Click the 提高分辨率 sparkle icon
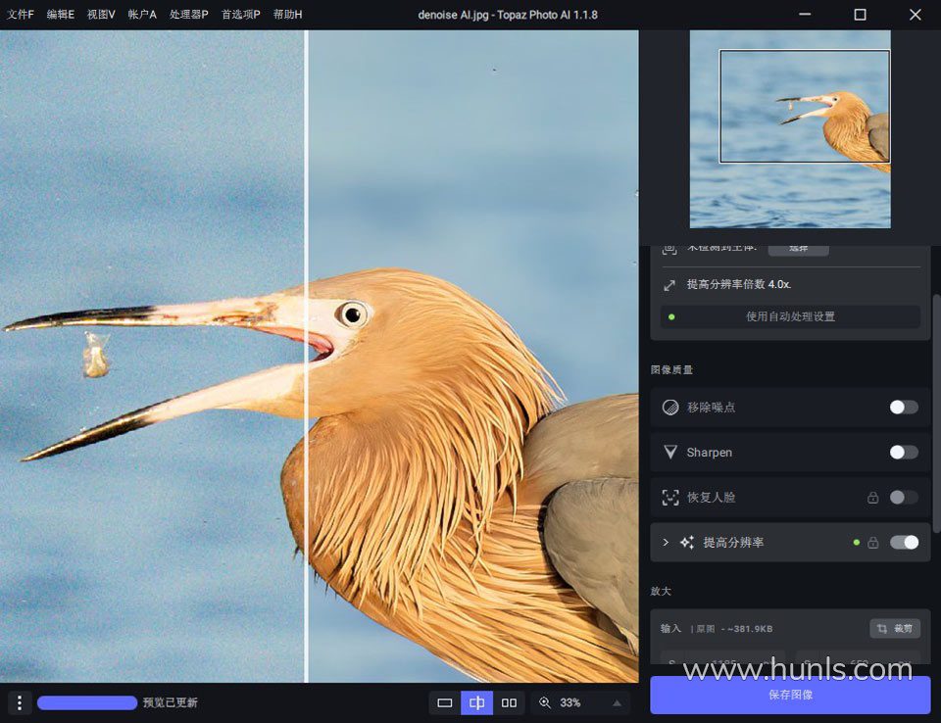 pyautogui.click(x=687, y=543)
